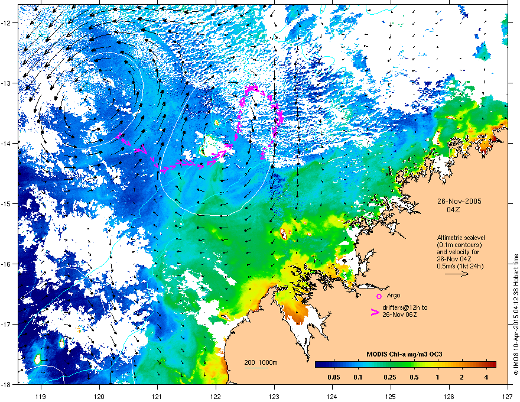Click the 4 value on color scale
This screenshot has width=520, height=402.
pos(486,377)
